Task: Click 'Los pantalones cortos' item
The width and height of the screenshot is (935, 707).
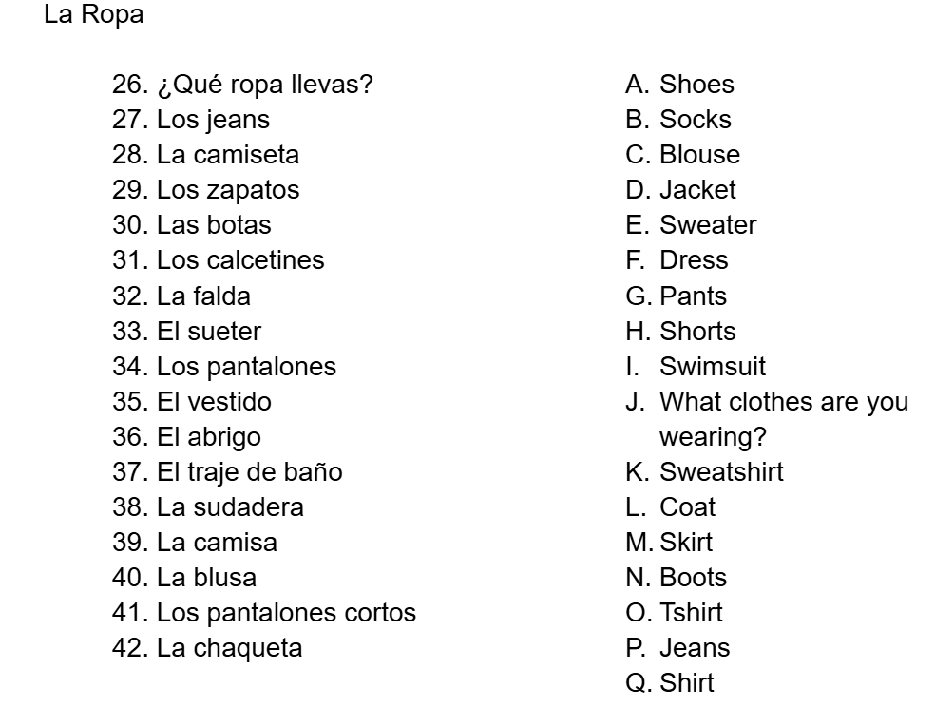Action: pos(286,612)
